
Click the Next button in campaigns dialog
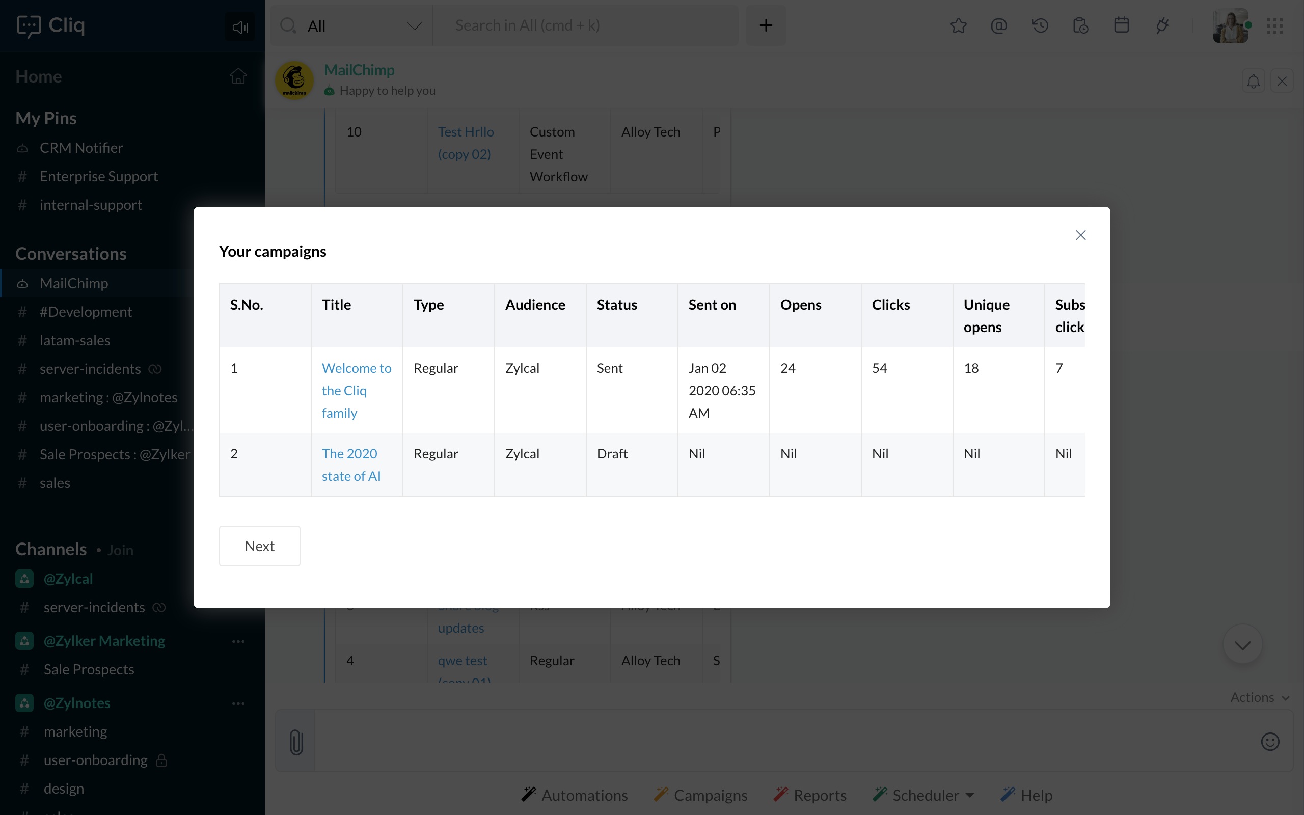point(259,546)
